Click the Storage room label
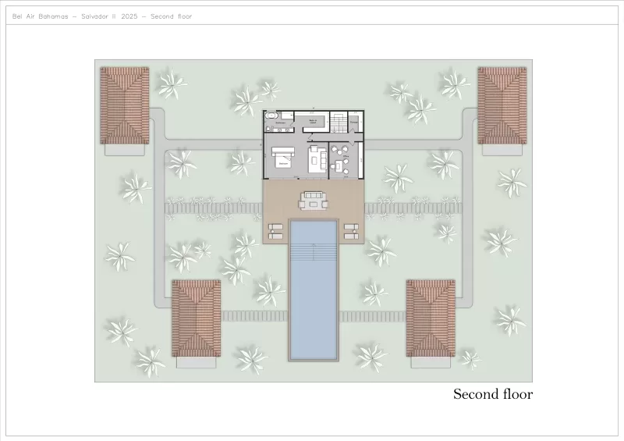 354,122
